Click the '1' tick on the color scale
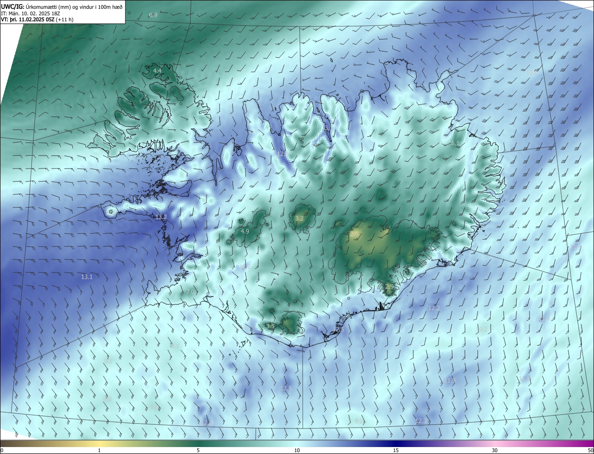 (99, 450)
